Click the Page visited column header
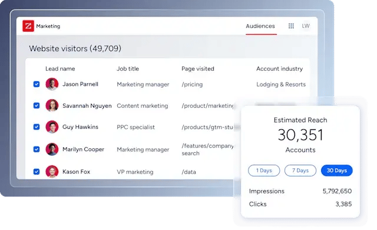 pos(198,69)
